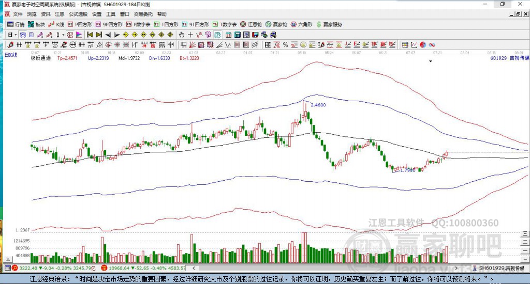The image size is (530, 284).
Task: Select the percent sign tool
Action: click(285, 44)
